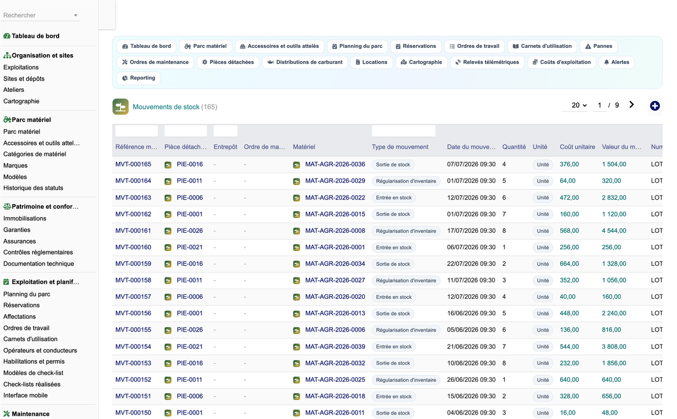Open Exploitations in sidebar
The width and height of the screenshot is (677, 419).
coord(21,67)
